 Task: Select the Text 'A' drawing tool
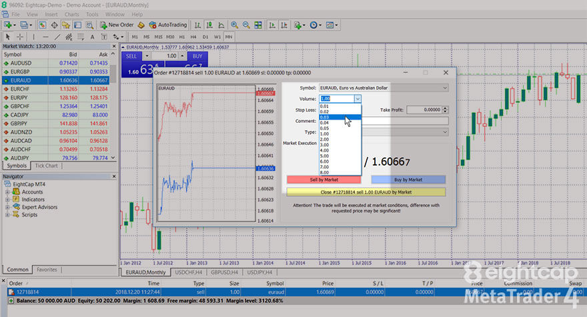point(92,37)
